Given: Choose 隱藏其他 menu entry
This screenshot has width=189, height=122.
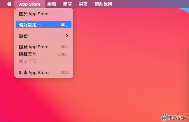Looking at the screenshot, I should pyautogui.click(x=44, y=54).
